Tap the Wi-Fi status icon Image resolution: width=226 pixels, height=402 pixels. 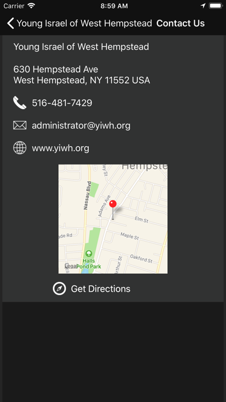click(31, 6)
